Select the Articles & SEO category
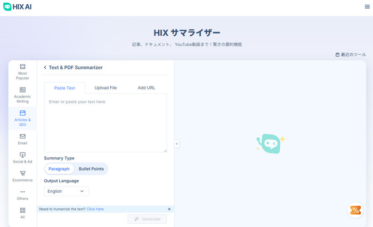 coord(22,118)
